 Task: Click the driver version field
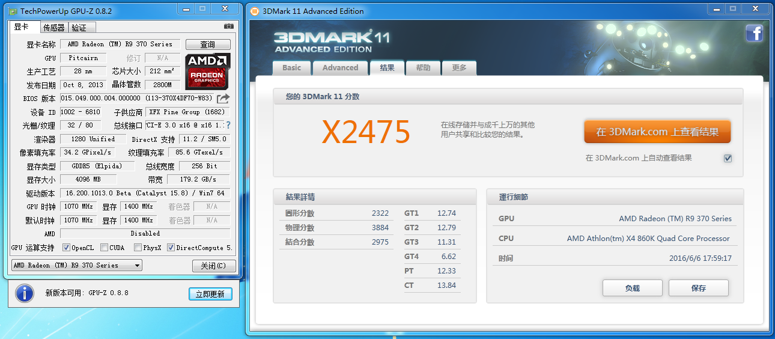pos(145,194)
